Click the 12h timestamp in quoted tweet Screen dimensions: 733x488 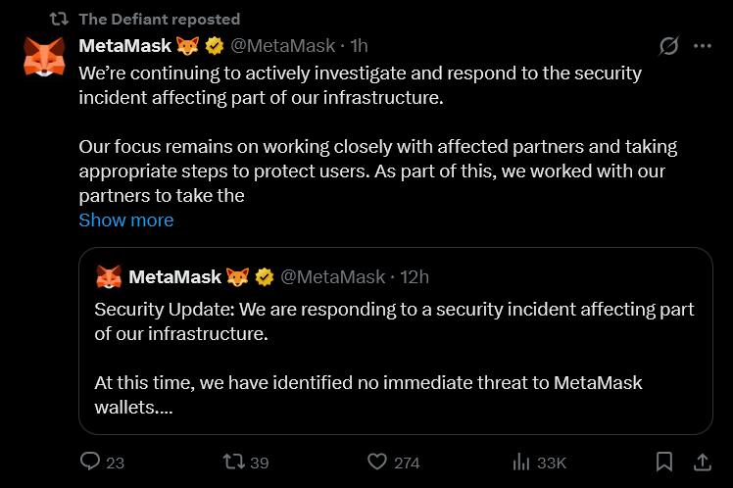(415, 277)
